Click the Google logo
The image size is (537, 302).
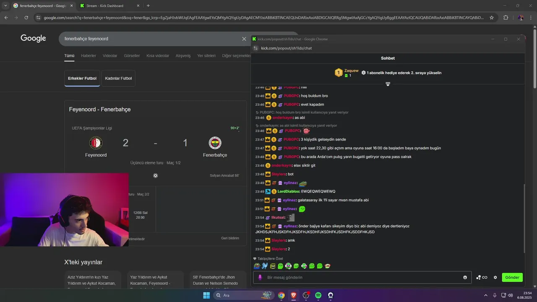tap(33, 39)
